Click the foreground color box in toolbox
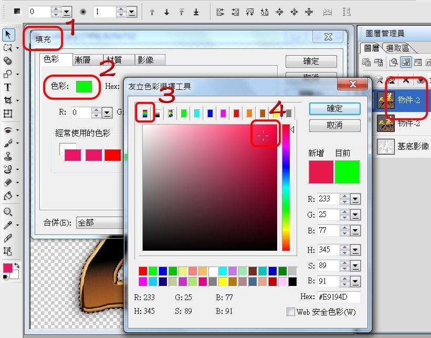 click(x=7, y=268)
